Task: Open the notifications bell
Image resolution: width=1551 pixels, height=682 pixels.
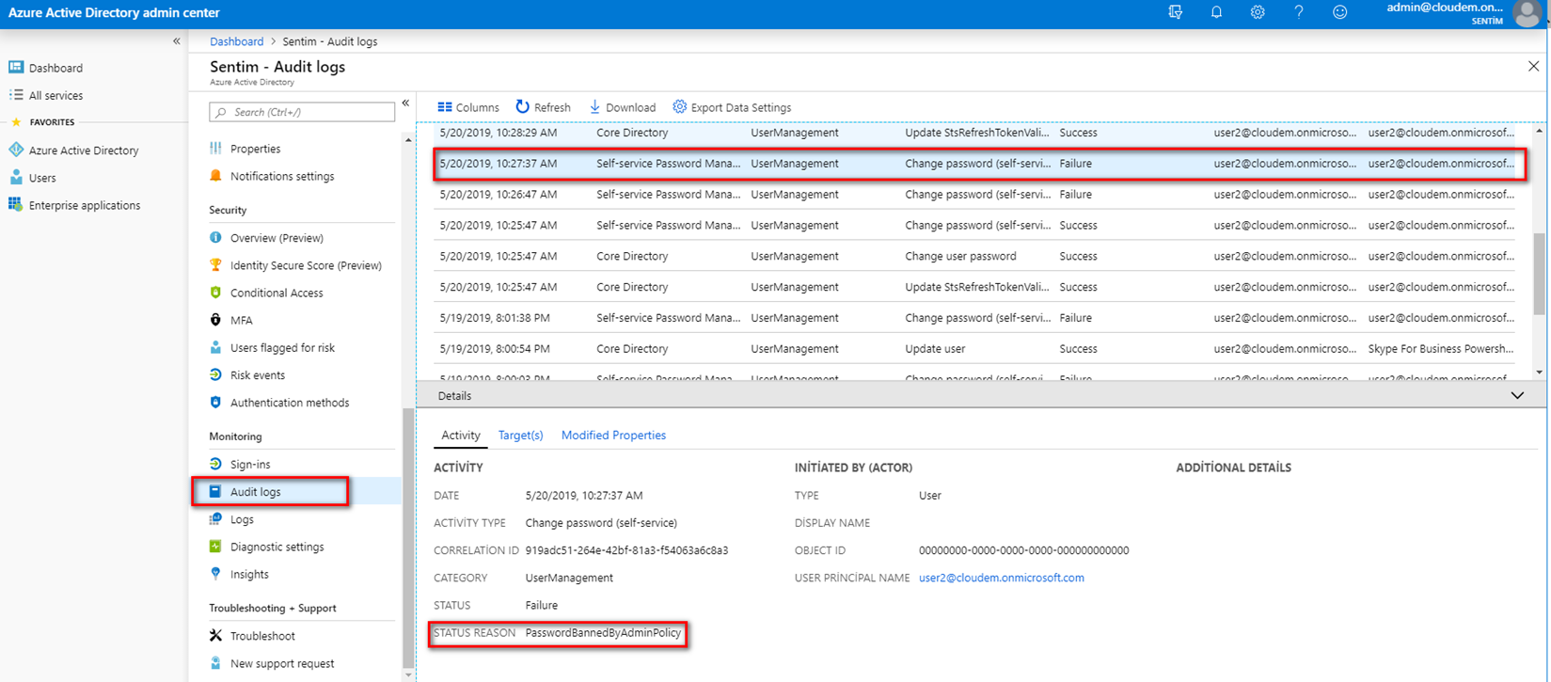Action: [1216, 12]
